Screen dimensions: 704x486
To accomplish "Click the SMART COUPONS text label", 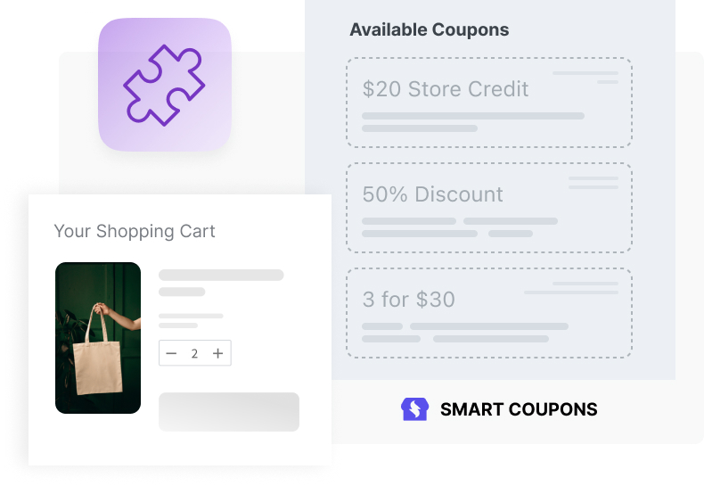I will pyautogui.click(x=519, y=410).
